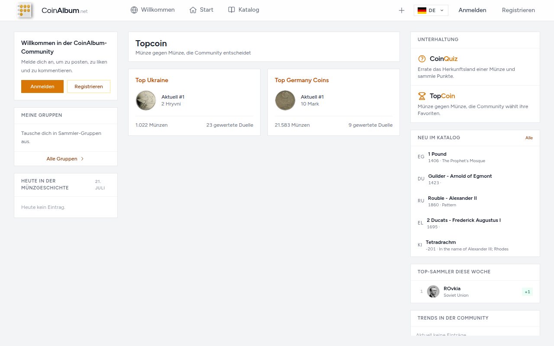Click the outlined Registrieren button in welcome card
This screenshot has height=346, width=554.
click(x=89, y=86)
